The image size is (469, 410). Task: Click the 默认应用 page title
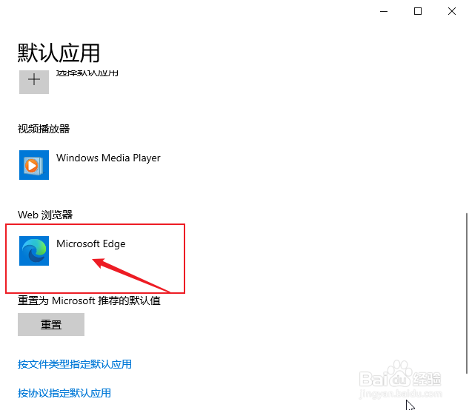click(x=59, y=53)
